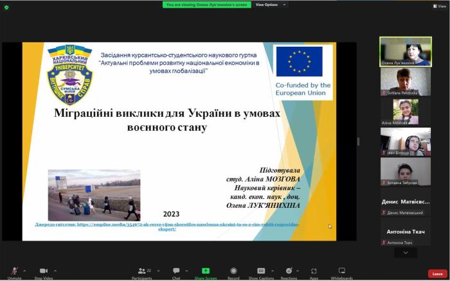Expand video options arrow next to Stop Video

(x=55, y=270)
